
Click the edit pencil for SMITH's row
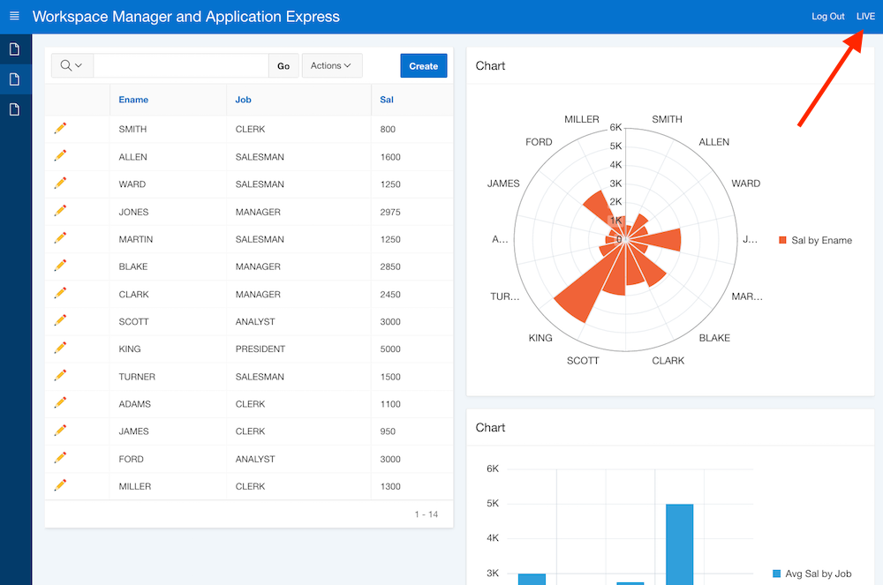[60, 127]
